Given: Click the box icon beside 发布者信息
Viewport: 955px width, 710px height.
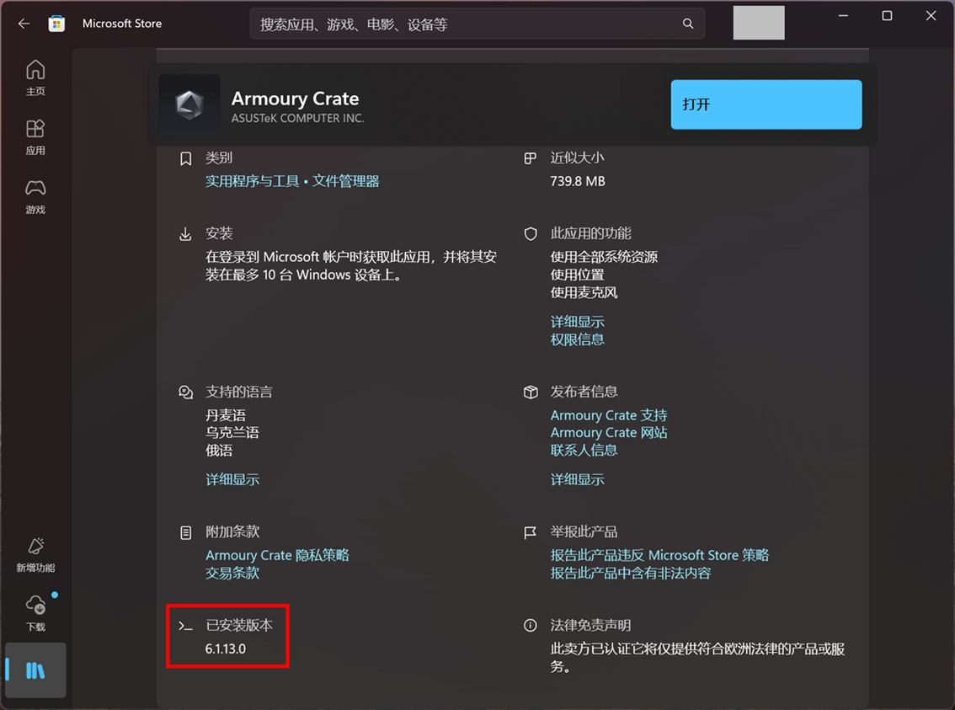Looking at the screenshot, I should click(531, 392).
